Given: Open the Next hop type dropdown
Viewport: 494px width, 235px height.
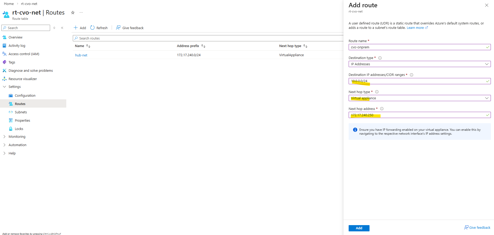Looking at the screenshot, I should point(419,98).
